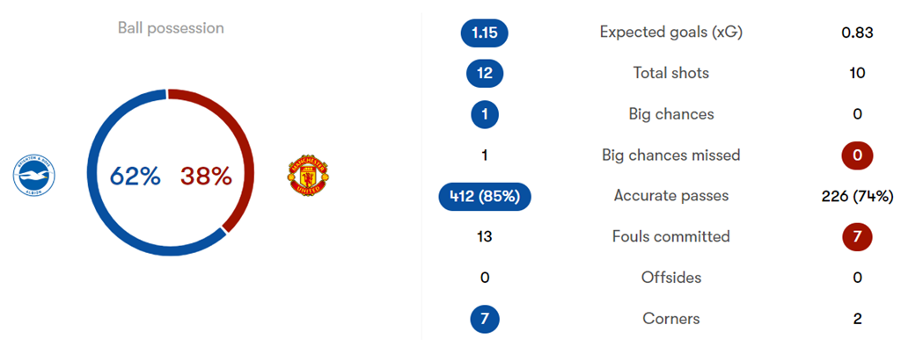Select the 38% possession value
This screenshot has width=901, height=354.
pos(206,177)
